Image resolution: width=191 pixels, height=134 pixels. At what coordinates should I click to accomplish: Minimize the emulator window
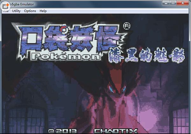[x=166, y=3]
